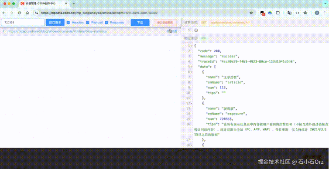
Task: Collapse the "data" array at line 5
Action: (x=192, y=67)
